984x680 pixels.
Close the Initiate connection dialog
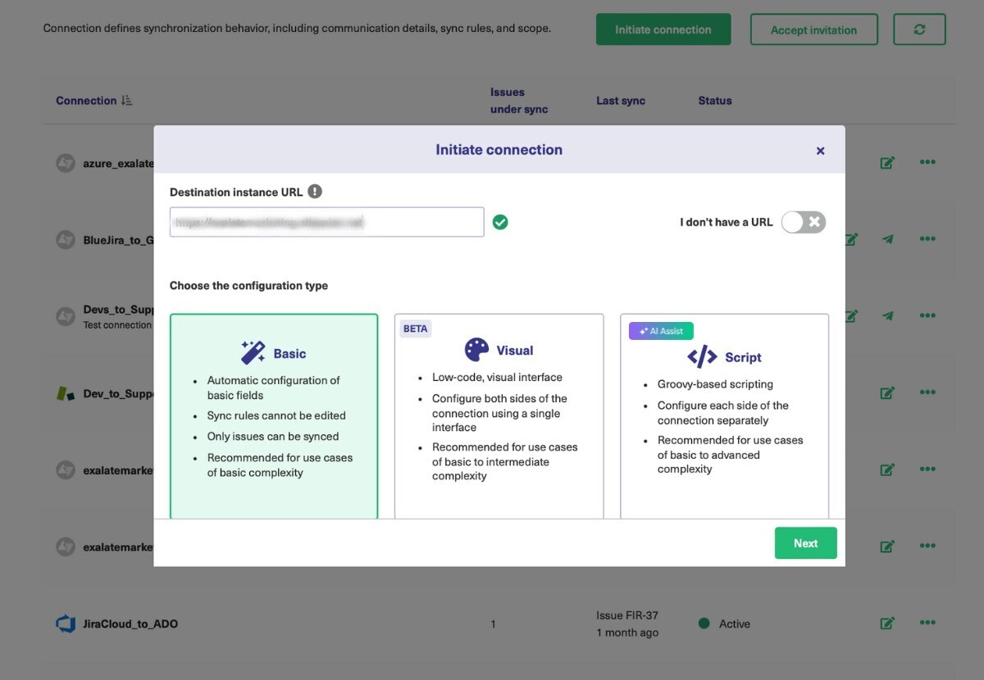point(820,151)
